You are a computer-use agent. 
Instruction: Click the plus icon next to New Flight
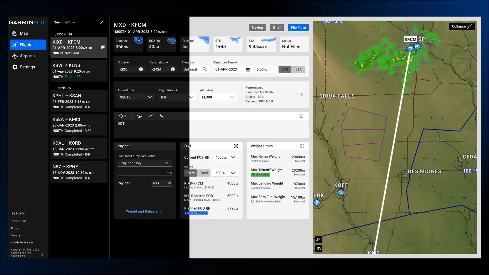tap(74, 22)
